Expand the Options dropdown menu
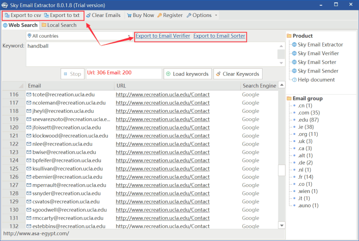This screenshot has width=359, height=241. click(x=199, y=15)
